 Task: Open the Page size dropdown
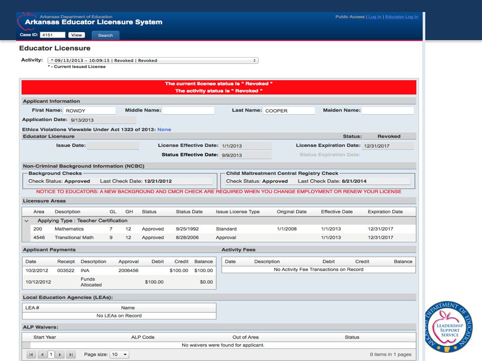[x=119, y=354]
